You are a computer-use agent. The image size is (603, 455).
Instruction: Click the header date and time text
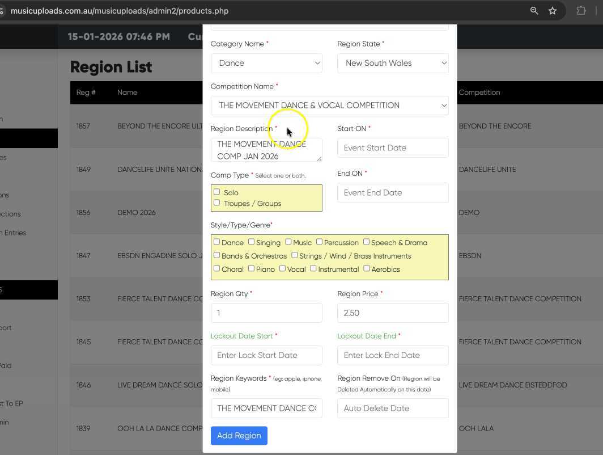pyautogui.click(x=119, y=36)
